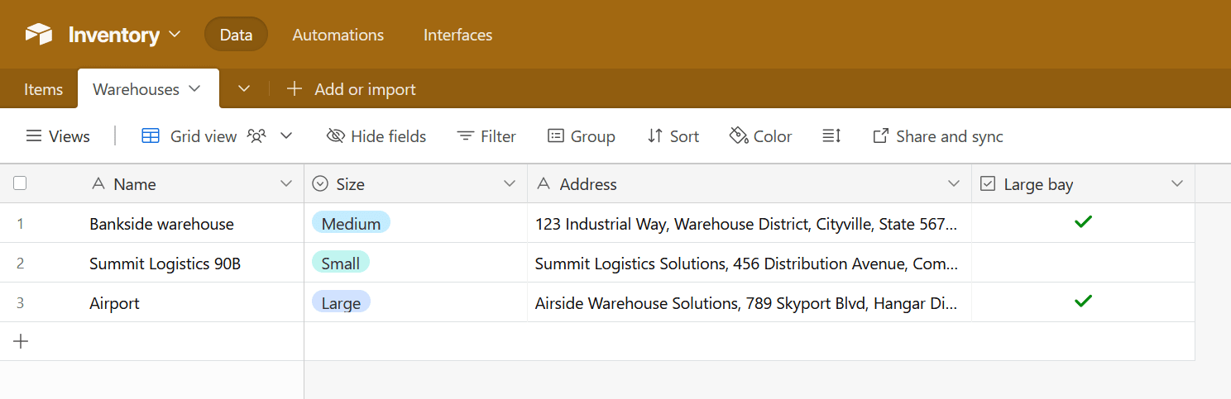1231x399 pixels.
Task: Expand the Grid view options chevron
Action: point(286,135)
